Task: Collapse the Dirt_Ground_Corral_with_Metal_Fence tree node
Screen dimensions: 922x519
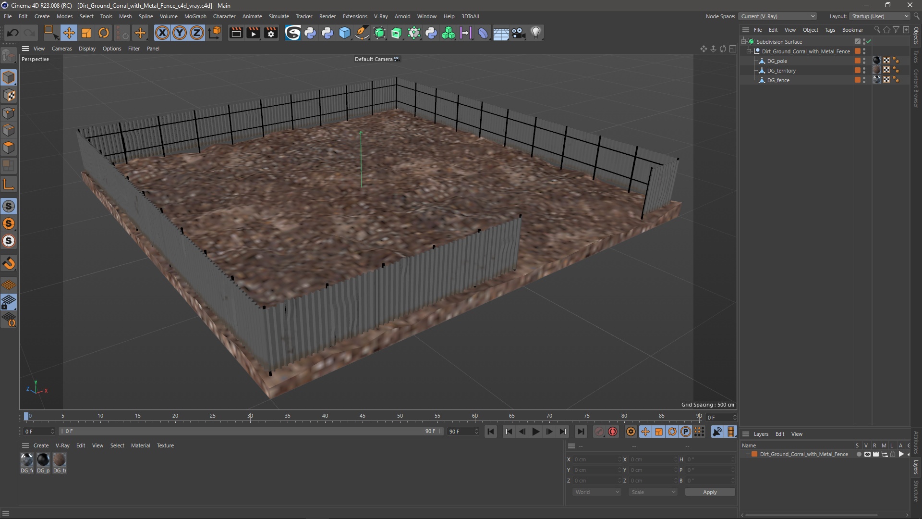Action: coord(749,51)
